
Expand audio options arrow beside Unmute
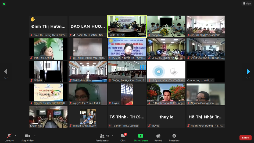pyautogui.click(x=15, y=136)
